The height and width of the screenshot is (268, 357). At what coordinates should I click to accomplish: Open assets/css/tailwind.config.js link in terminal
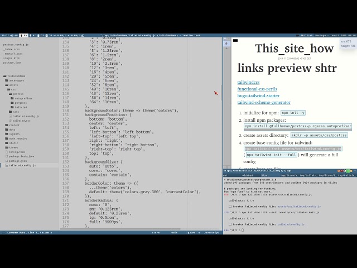point(299,207)
